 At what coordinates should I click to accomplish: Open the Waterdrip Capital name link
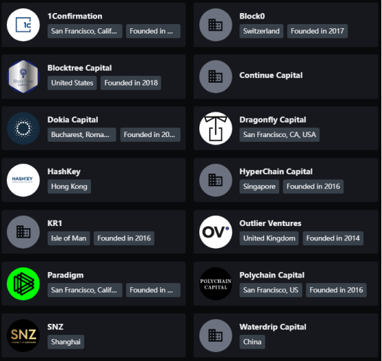click(x=273, y=327)
